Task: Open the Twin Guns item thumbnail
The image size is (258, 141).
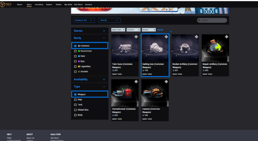Action: click(x=125, y=48)
